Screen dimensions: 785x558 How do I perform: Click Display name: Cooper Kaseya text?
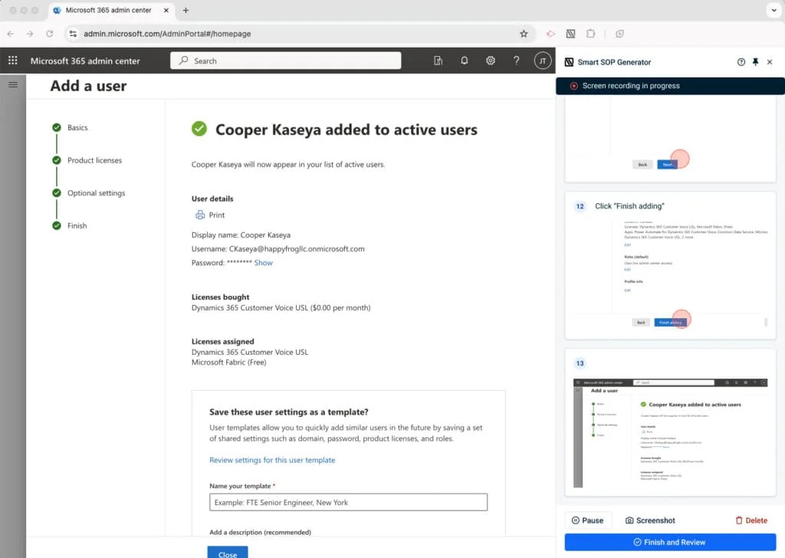pos(241,235)
